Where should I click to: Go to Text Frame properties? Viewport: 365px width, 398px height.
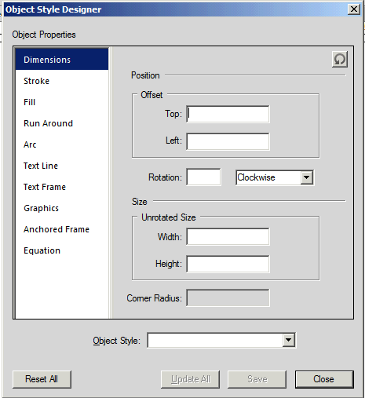(62, 187)
